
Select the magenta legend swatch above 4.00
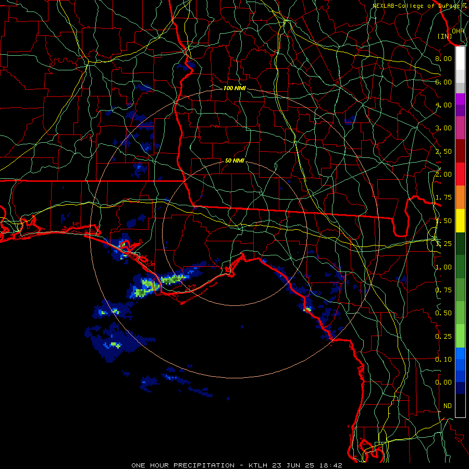coord(460,99)
